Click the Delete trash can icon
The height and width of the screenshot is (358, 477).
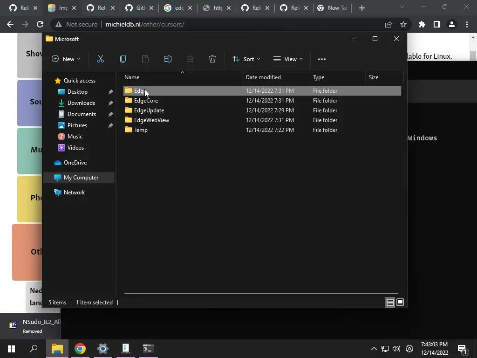tap(212, 59)
